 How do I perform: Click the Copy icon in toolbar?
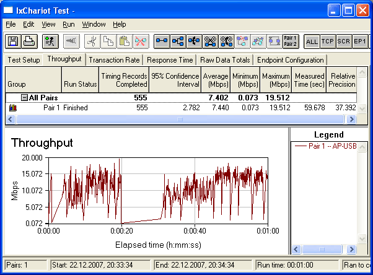coord(108,41)
